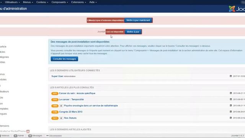Click the Contenu menu dropdown caret
Viewport: 245px width, 138px height.
pyautogui.click(x=47, y=2)
